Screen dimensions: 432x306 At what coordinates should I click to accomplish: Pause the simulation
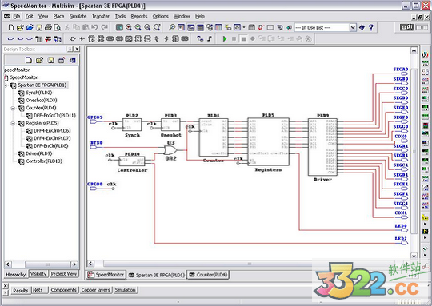234,39
